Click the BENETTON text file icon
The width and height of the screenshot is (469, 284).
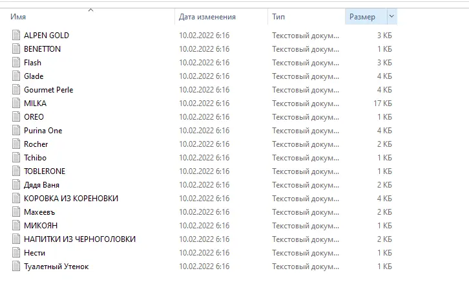pos(16,49)
